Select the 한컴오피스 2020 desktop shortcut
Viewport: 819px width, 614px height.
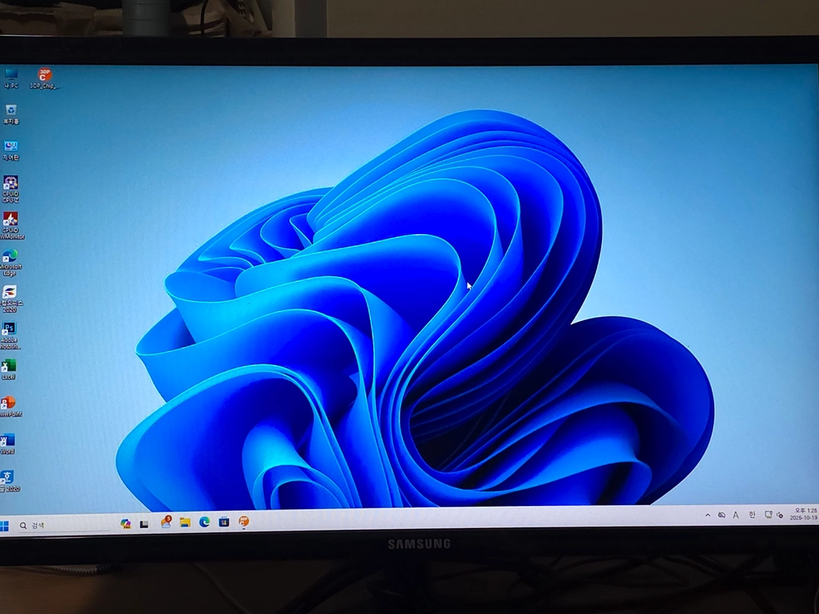(9, 299)
